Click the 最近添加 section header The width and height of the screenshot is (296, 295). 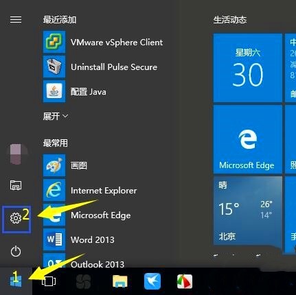pos(60,20)
